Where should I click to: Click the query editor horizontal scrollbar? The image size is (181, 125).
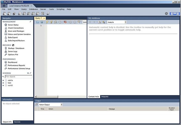point(48,97)
